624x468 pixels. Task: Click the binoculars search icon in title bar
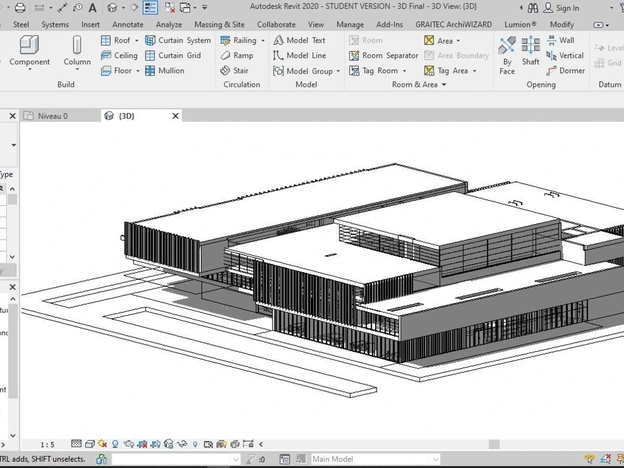[533, 7]
